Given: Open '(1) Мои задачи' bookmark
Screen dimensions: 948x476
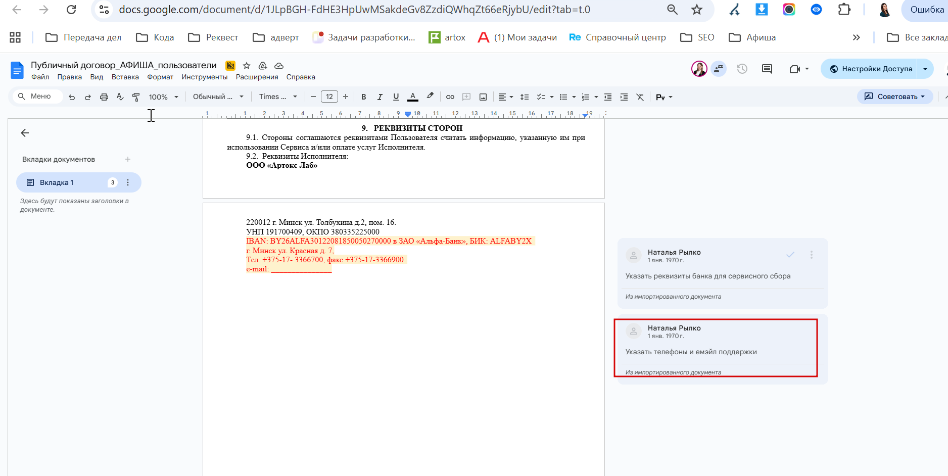Looking at the screenshot, I should [517, 37].
